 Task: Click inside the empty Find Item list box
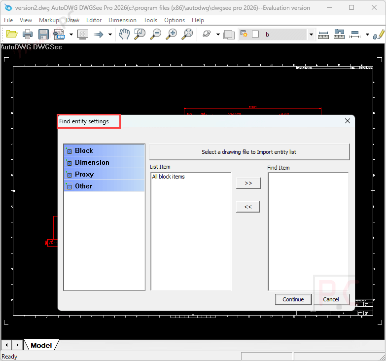pyautogui.click(x=308, y=231)
